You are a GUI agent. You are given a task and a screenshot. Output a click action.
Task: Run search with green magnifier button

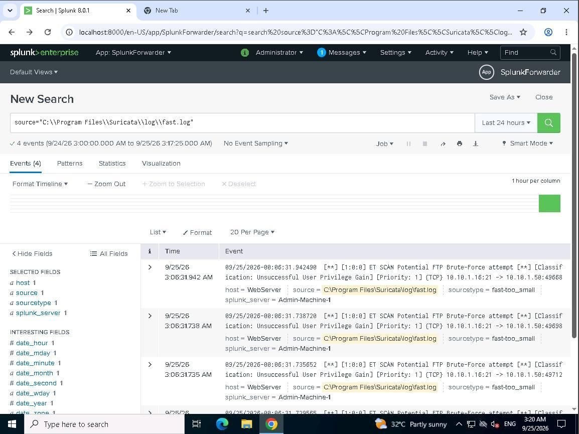(x=548, y=122)
